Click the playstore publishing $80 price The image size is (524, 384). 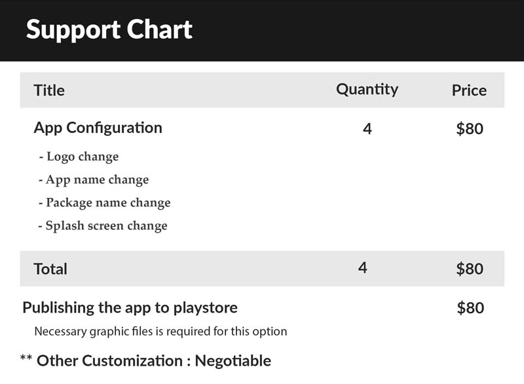[x=470, y=308]
